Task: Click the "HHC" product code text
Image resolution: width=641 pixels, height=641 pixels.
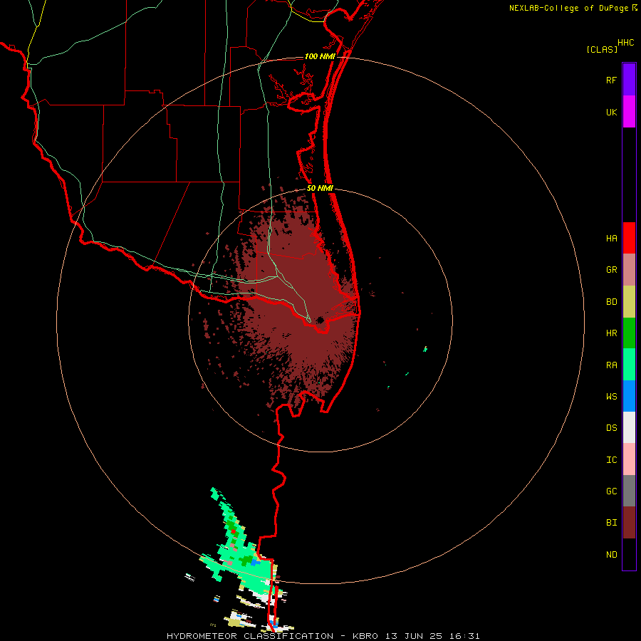Action: [x=626, y=43]
